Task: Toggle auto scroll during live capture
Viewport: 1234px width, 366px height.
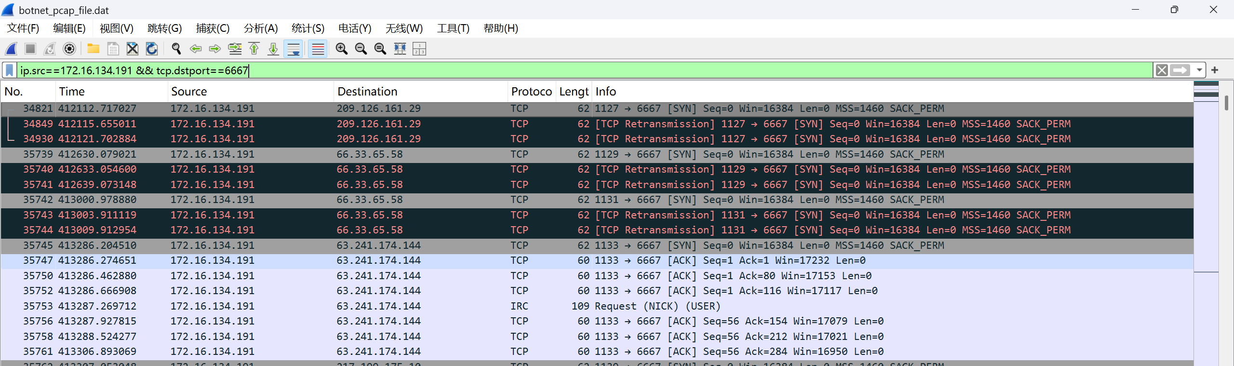Action: point(293,49)
